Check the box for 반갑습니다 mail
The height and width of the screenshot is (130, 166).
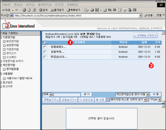45,57
